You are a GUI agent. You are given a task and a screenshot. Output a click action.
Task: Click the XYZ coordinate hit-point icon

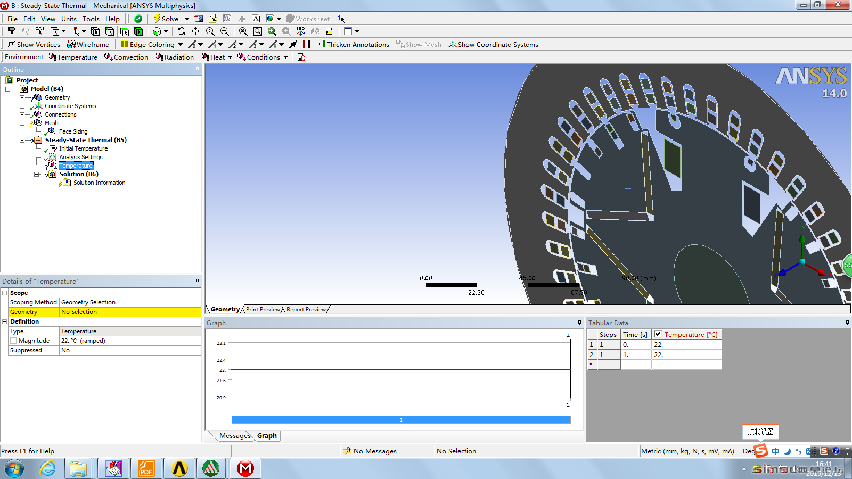coord(40,31)
